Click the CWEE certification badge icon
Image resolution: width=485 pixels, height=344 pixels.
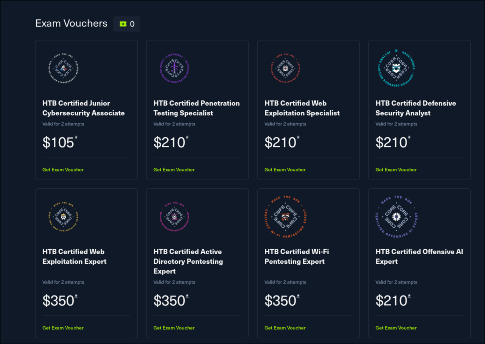coord(63,217)
